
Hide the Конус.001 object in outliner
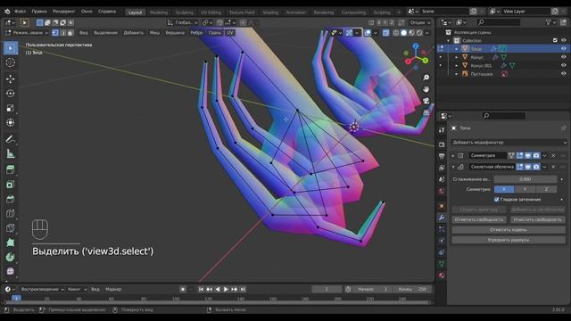point(563,65)
